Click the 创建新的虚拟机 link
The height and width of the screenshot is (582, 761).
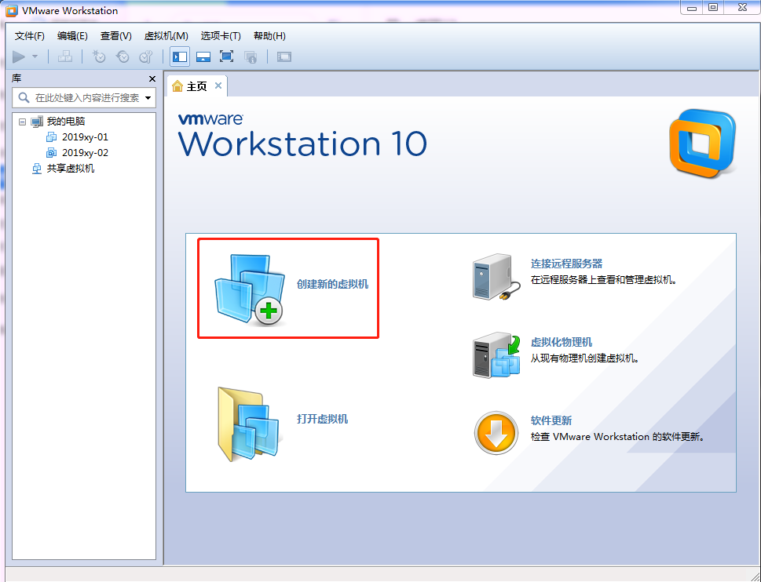point(332,285)
